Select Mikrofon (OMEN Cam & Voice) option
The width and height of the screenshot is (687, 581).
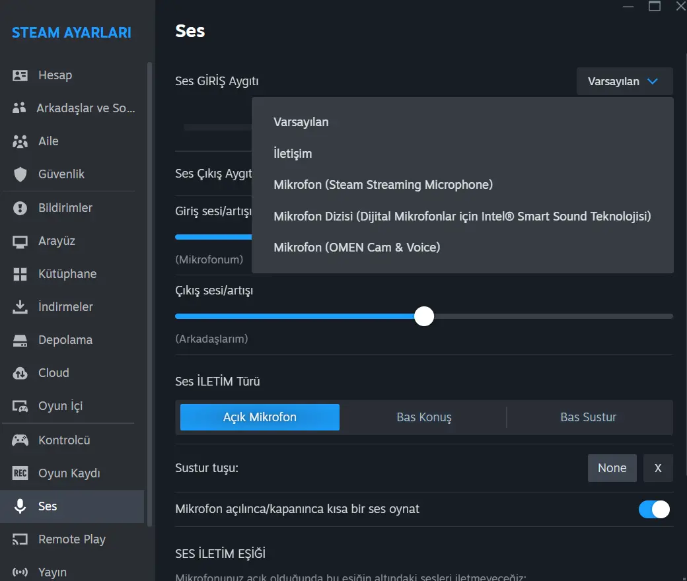462,248
